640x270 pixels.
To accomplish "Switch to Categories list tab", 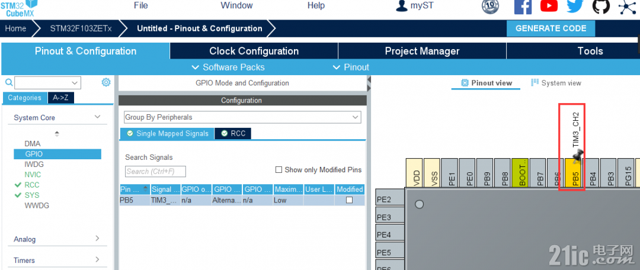I will pyautogui.click(x=25, y=98).
